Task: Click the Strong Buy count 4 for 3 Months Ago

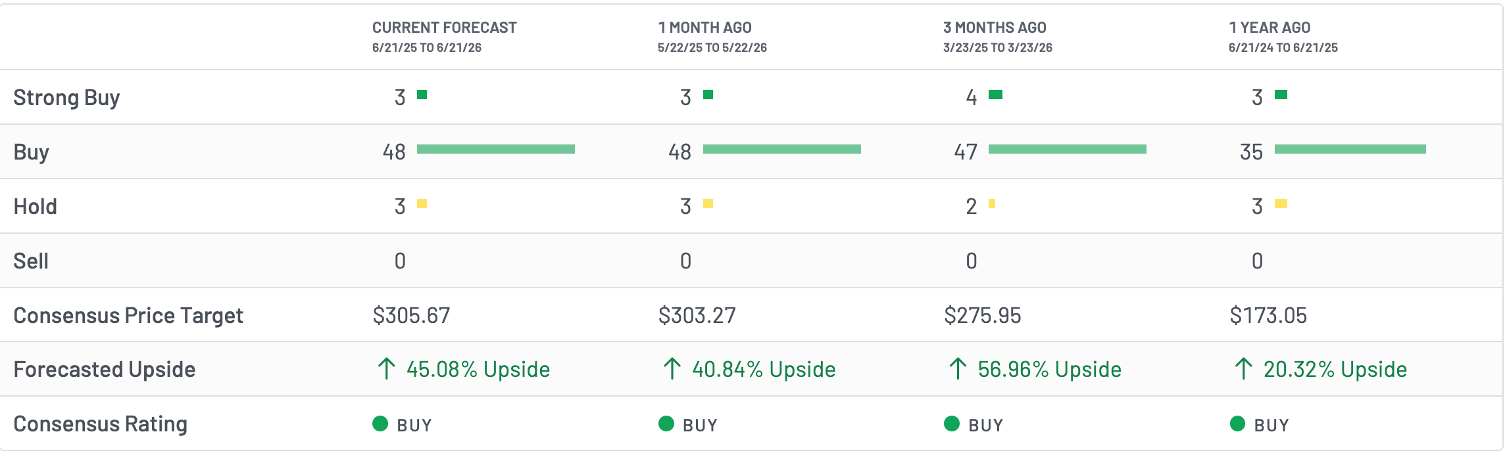Action: click(972, 98)
